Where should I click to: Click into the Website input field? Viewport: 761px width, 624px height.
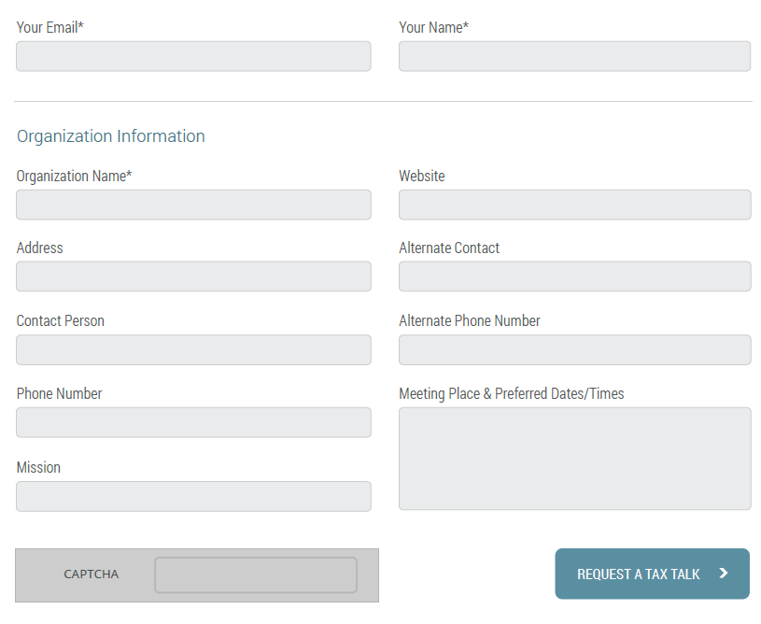(574, 205)
